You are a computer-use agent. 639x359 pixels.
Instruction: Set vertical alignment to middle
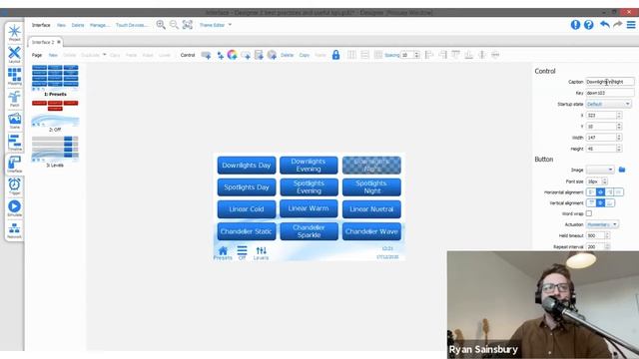[x=600, y=202]
